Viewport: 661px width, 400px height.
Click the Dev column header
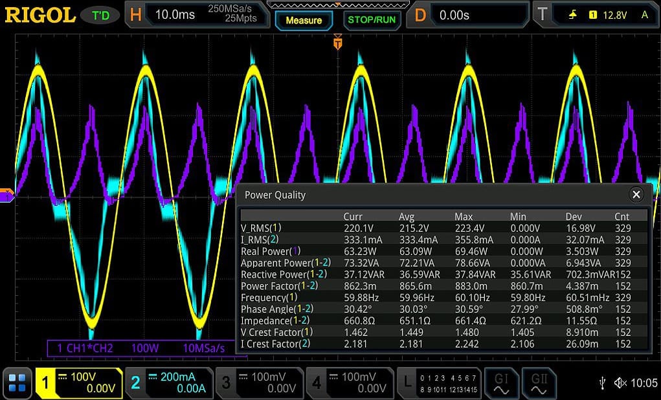[x=574, y=217]
